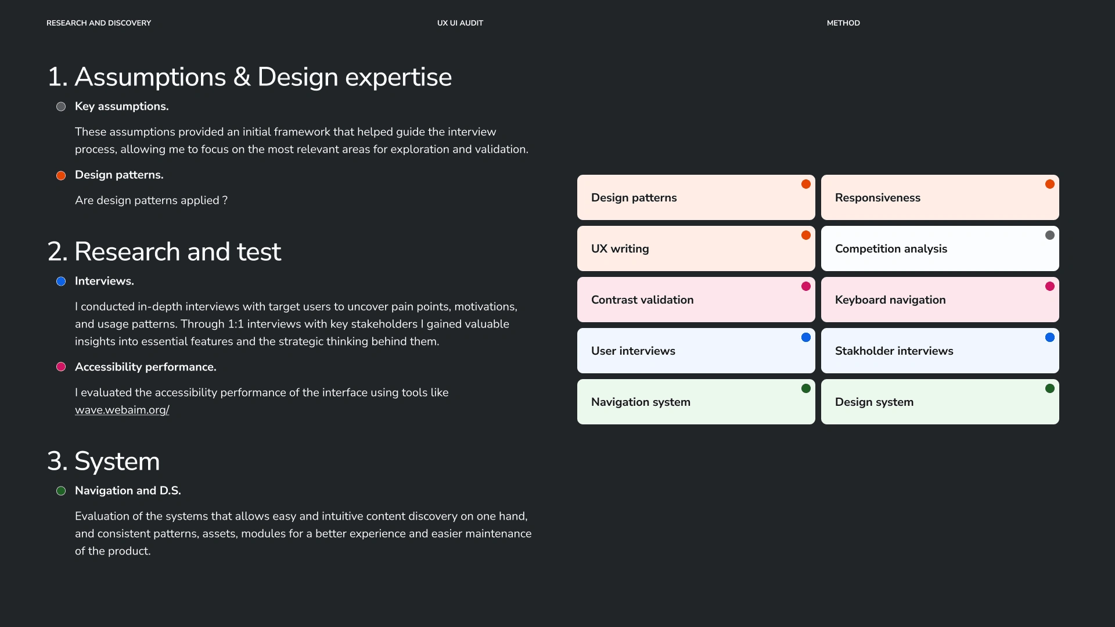Click the blue dot on User interviews card

point(806,337)
